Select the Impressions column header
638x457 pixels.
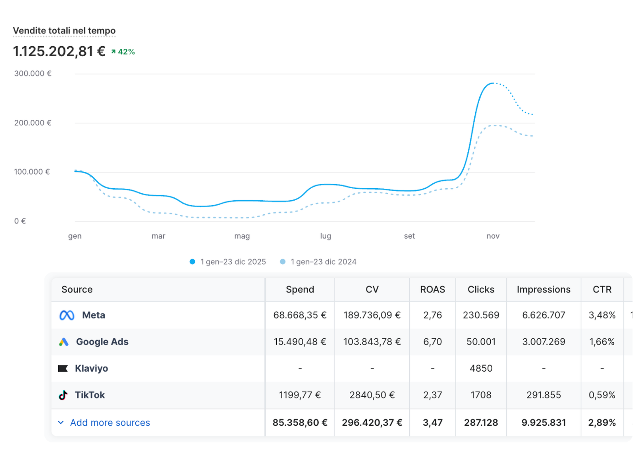click(543, 289)
